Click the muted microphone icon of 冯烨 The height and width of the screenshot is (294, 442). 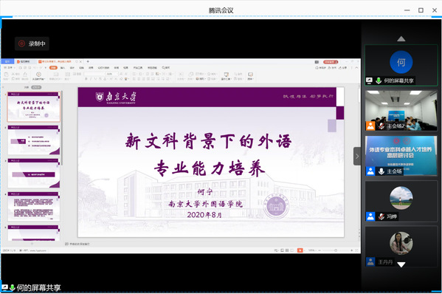pyautogui.click(x=381, y=216)
